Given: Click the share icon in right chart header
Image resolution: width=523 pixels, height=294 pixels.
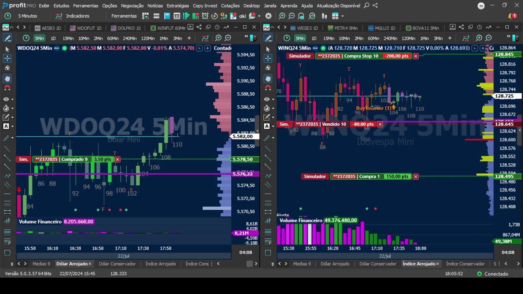Looking at the screenshot, I should [461, 27].
